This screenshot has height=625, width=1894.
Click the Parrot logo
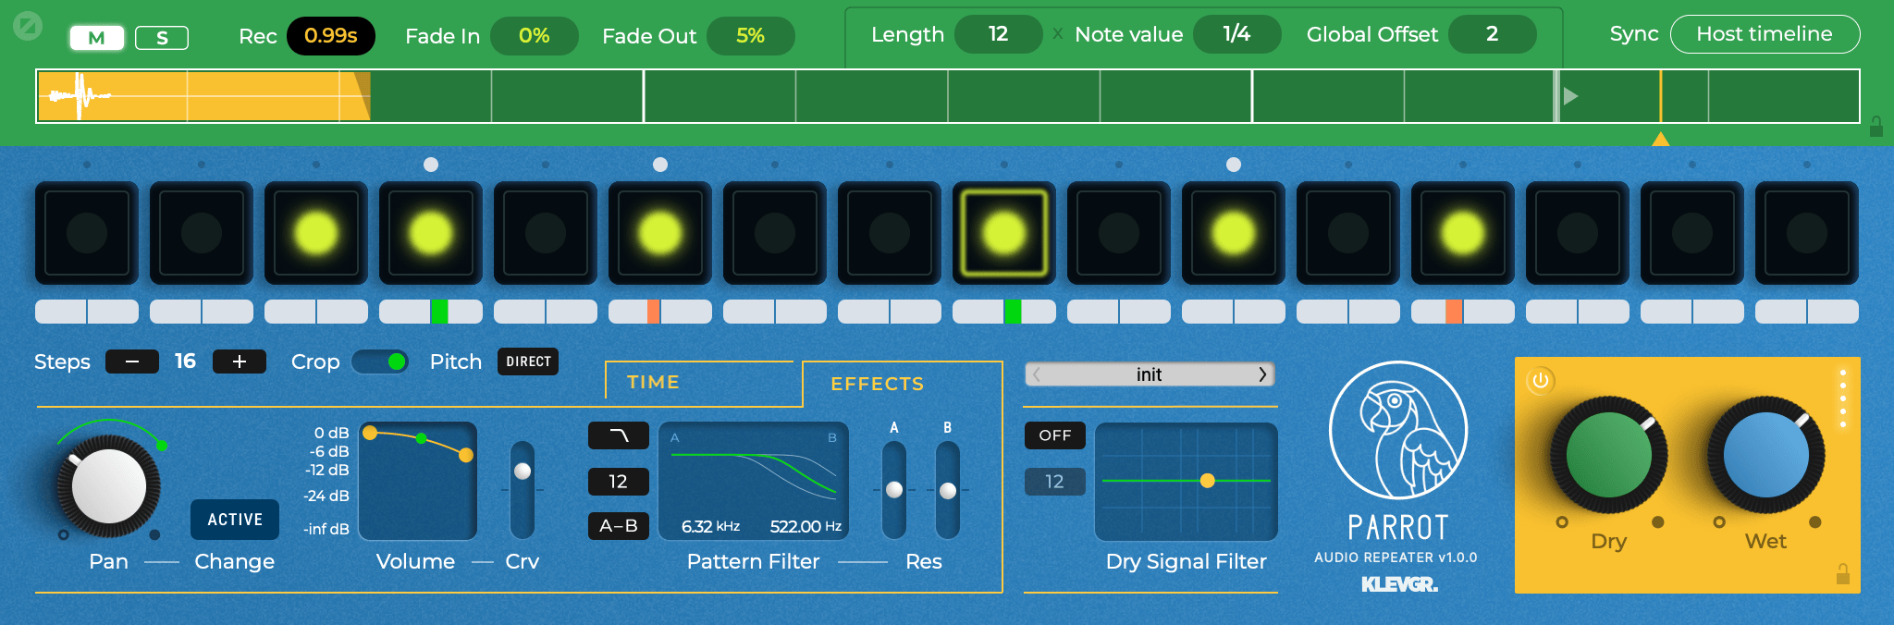(x=1397, y=430)
